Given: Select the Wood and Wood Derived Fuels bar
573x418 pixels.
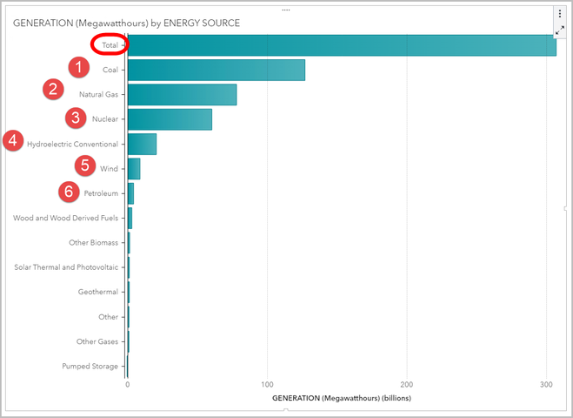Looking at the screenshot, I should click(x=130, y=219).
